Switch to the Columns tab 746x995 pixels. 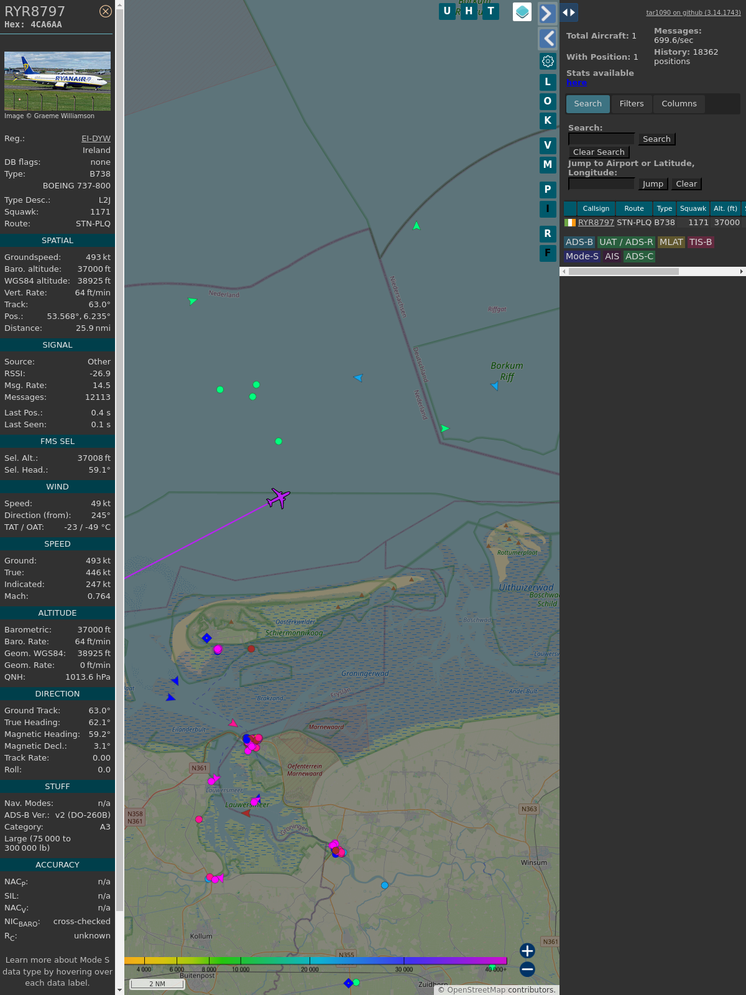pyautogui.click(x=679, y=104)
